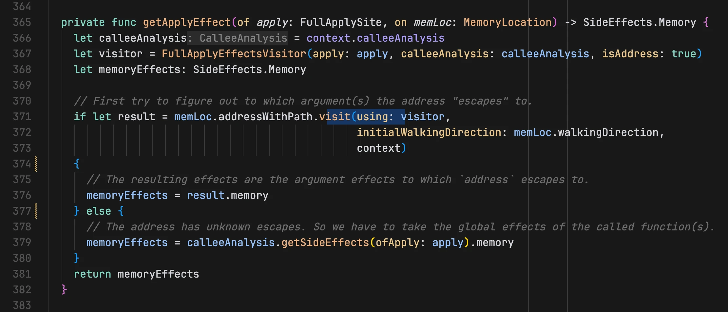
Task: Click the initialWalkingDirection argument label
Action: tap(429, 132)
